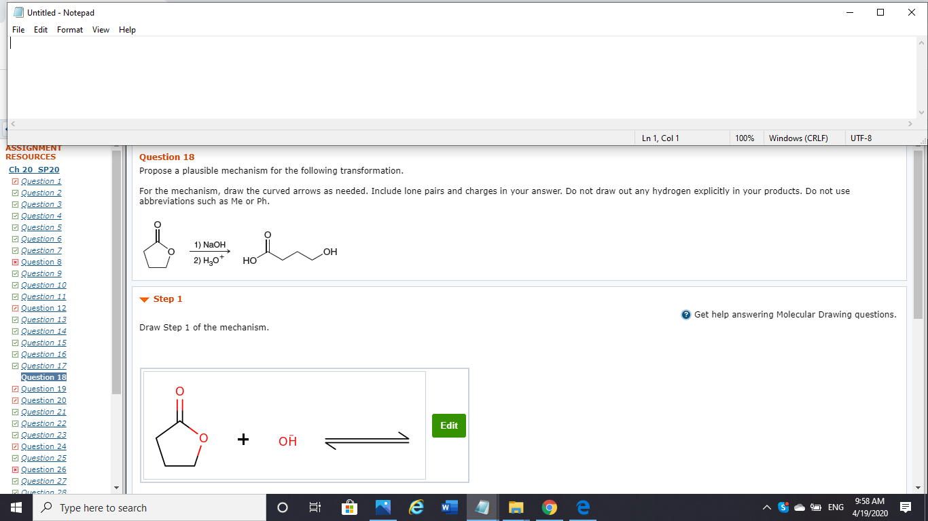
Task: Collapse the left assignment pane arrow
Action: tap(7, 130)
